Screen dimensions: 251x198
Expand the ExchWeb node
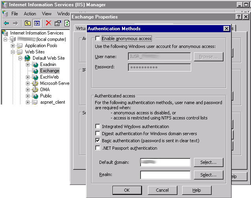tap(28, 77)
